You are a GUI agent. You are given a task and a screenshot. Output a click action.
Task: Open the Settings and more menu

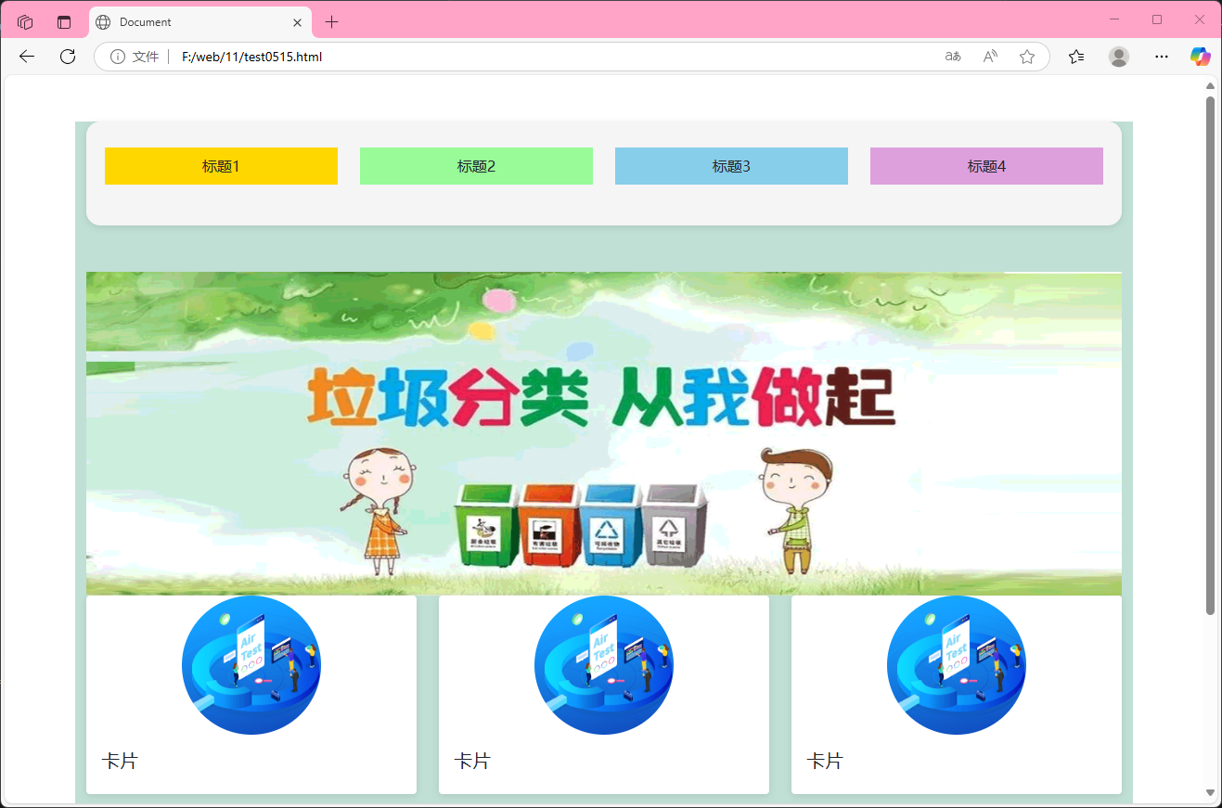(1161, 57)
